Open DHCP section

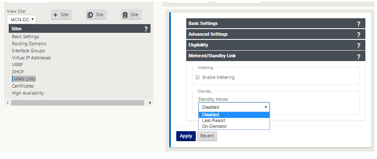(x=18, y=72)
